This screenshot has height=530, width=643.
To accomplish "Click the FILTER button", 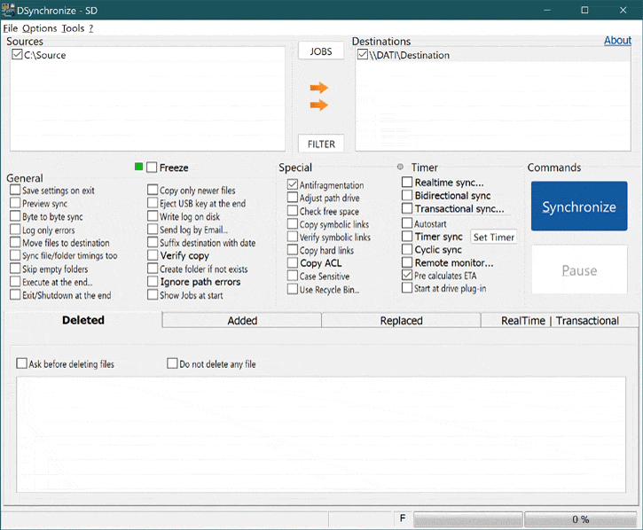I will pyautogui.click(x=321, y=144).
